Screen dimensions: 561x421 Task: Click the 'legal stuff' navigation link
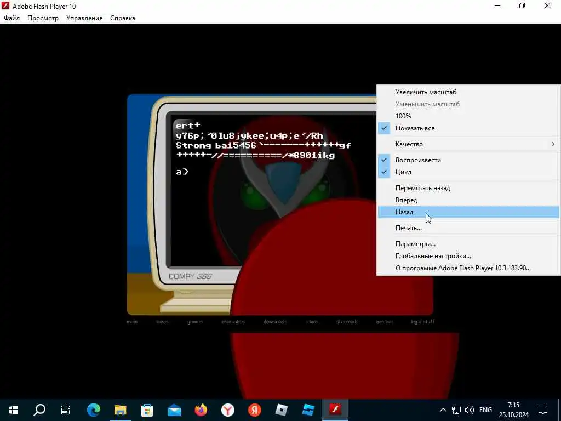(422, 321)
